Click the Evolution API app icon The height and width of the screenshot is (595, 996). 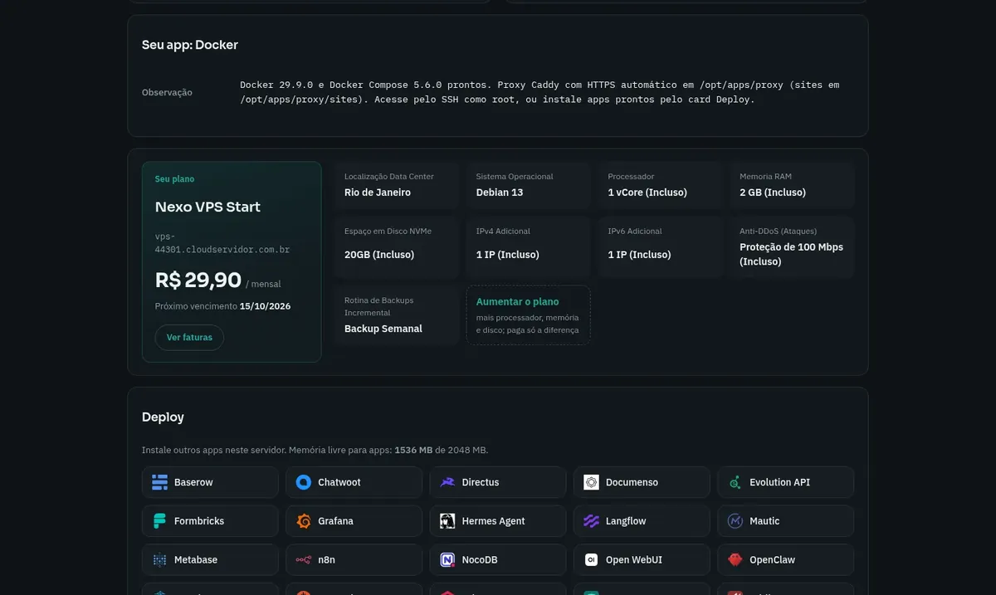pos(735,482)
